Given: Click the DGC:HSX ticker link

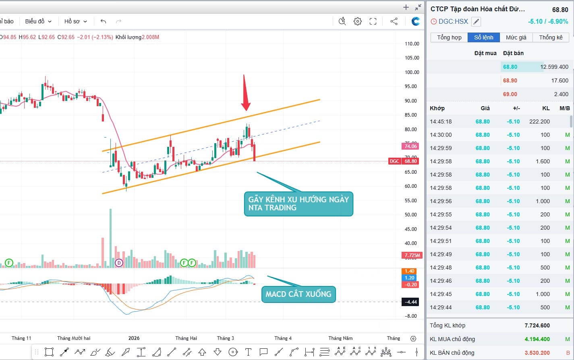Looking at the screenshot, I should point(453,21).
